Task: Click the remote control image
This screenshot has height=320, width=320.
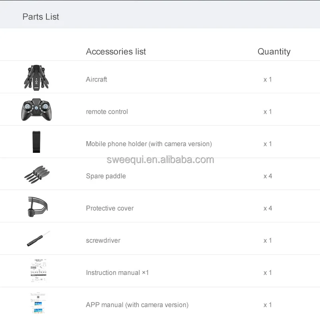Action: (x=37, y=110)
